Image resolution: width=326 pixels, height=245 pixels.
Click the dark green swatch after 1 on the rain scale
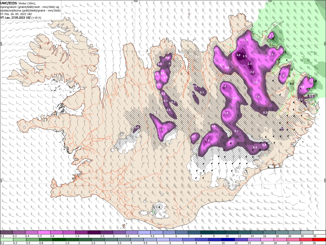coord(58,240)
